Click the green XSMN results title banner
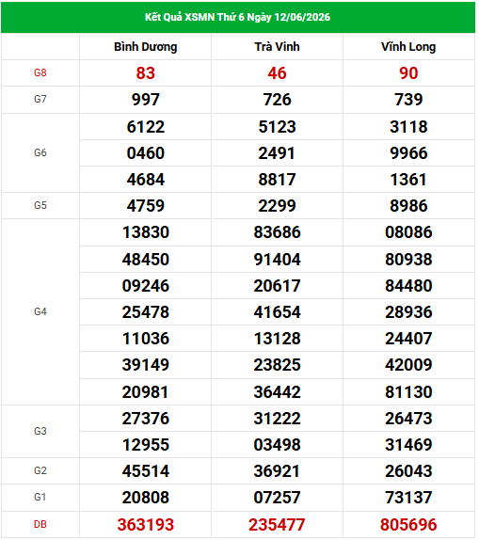 coord(238,17)
